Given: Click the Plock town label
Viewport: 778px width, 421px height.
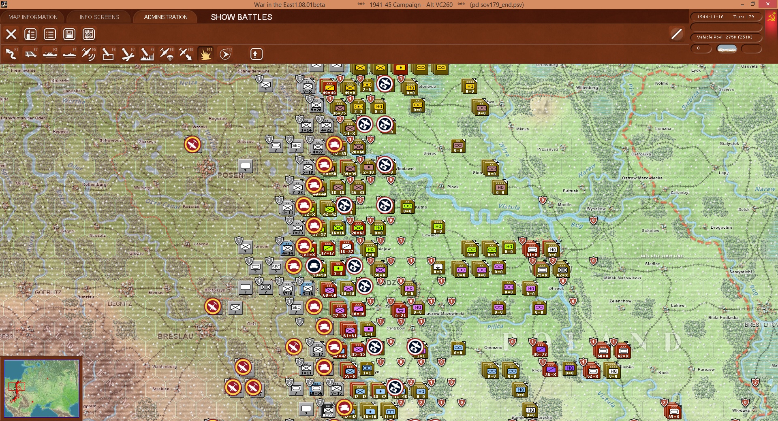Looking at the screenshot, I should [x=453, y=187].
